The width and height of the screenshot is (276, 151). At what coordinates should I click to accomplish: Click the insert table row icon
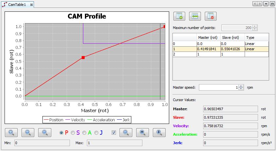coord(195,16)
